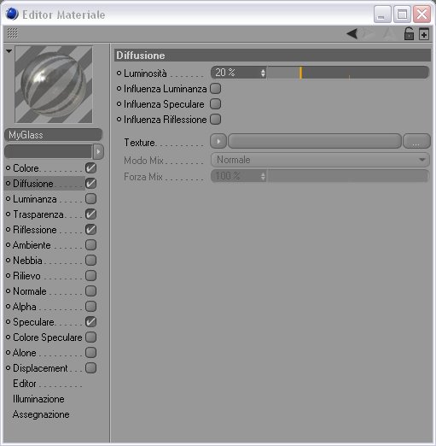Select the Alpha channel label
The image size is (436, 446).
pyautogui.click(x=25, y=307)
